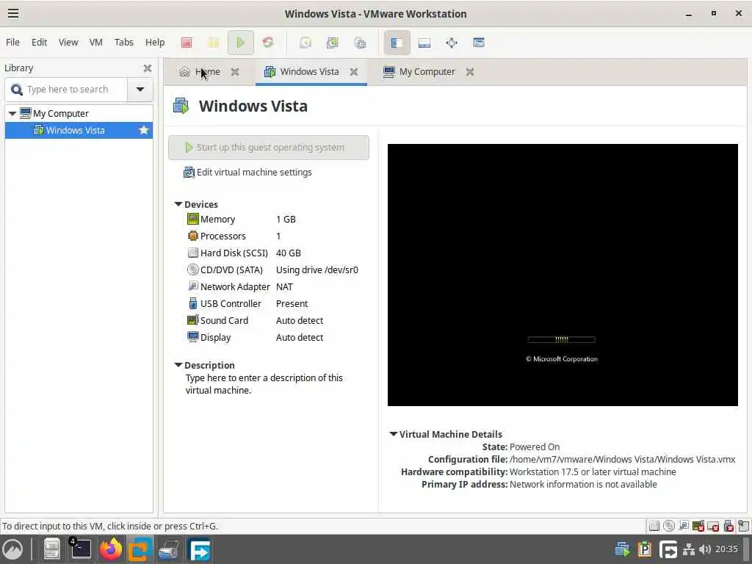Collapse the Devices section
This screenshot has height=564, width=752.
pyautogui.click(x=178, y=204)
